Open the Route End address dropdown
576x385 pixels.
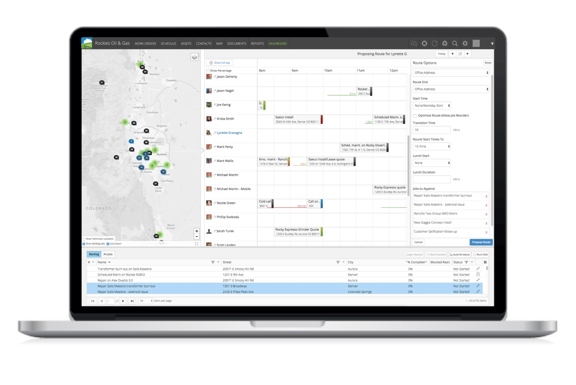point(451,89)
